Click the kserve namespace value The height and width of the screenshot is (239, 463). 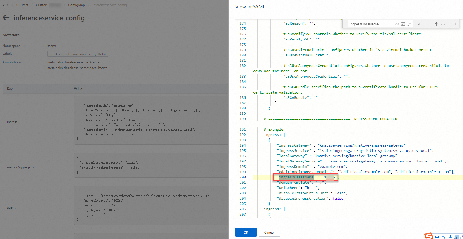52,46
